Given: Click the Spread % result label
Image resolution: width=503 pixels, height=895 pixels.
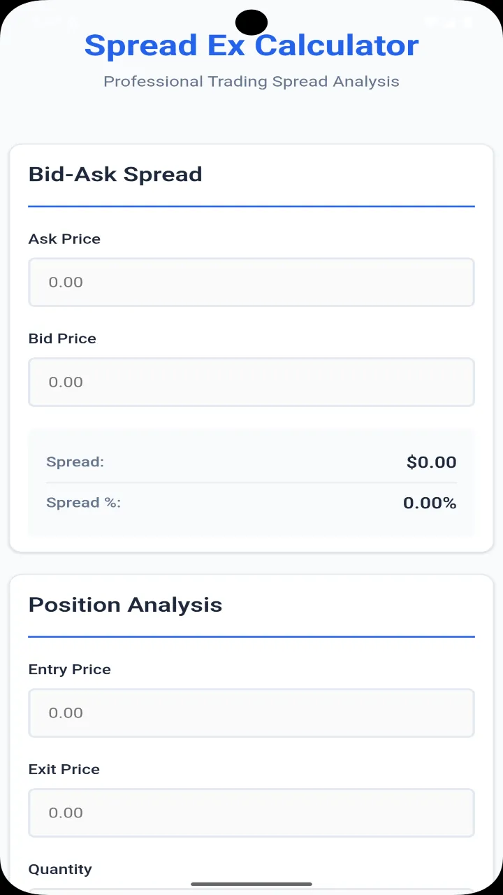Looking at the screenshot, I should 83,503.
